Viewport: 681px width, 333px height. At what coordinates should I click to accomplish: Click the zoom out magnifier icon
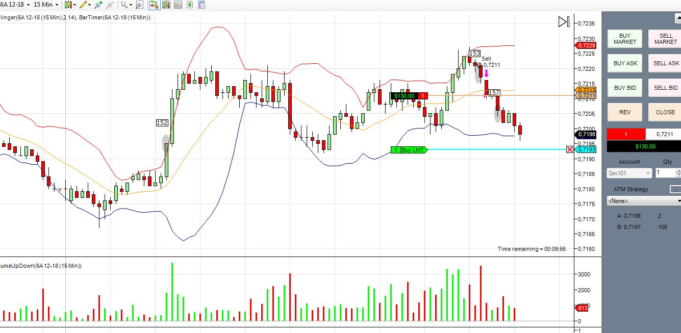(x=110, y=5)
